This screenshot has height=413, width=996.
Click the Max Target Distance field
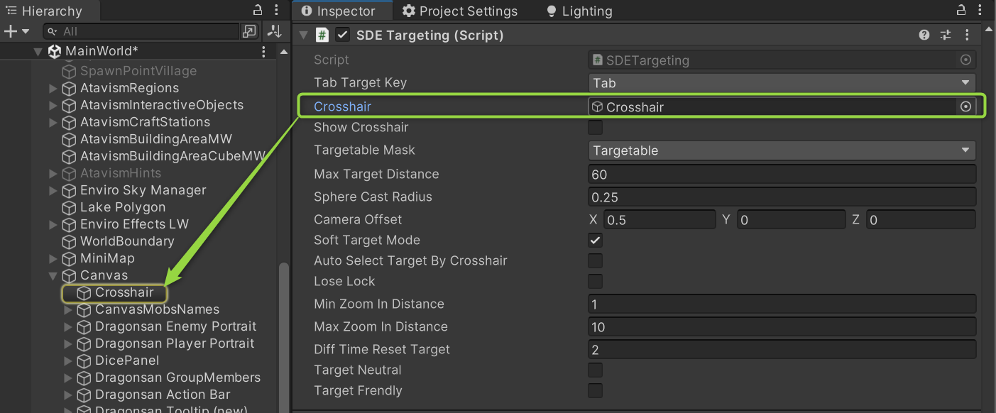point(782,175)
